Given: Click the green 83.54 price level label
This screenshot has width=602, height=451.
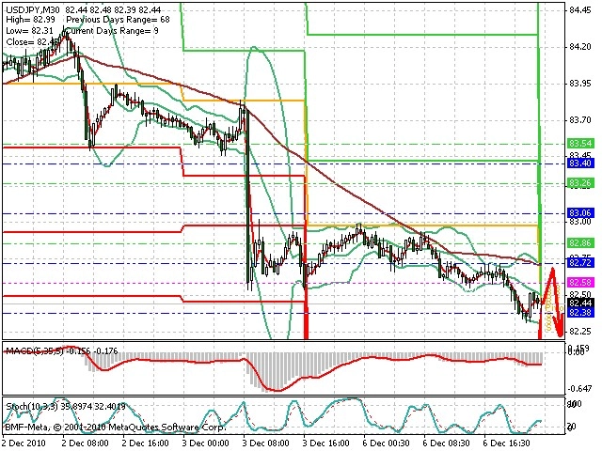Looking at the screenshot, I should [580, 144].
